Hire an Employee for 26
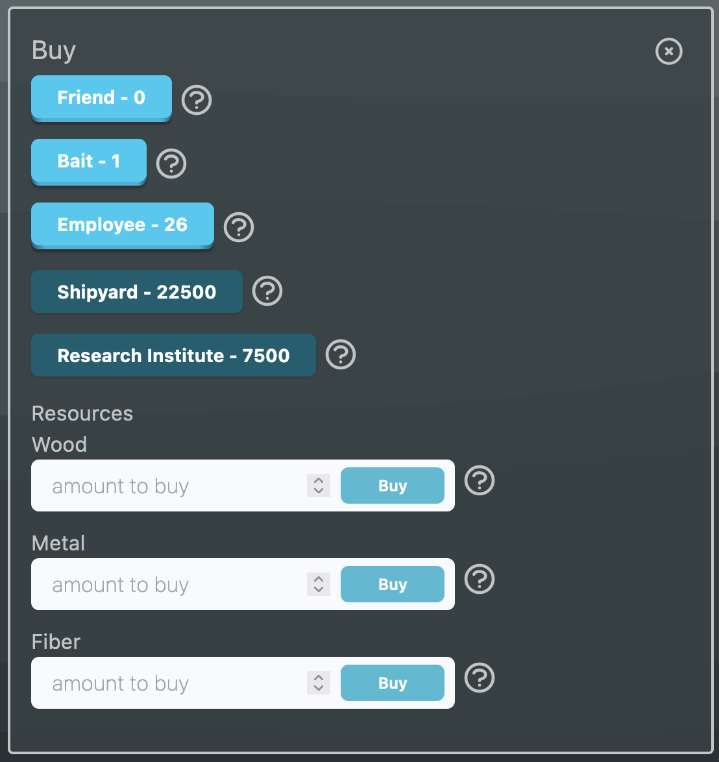This screenshot has width=719, height=762. (123, 225)
